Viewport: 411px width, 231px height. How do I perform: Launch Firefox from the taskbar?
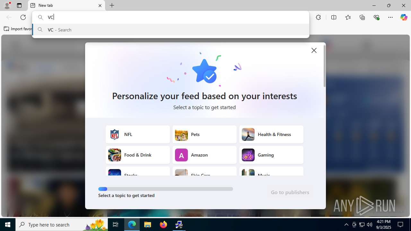(x=163, y=225)
